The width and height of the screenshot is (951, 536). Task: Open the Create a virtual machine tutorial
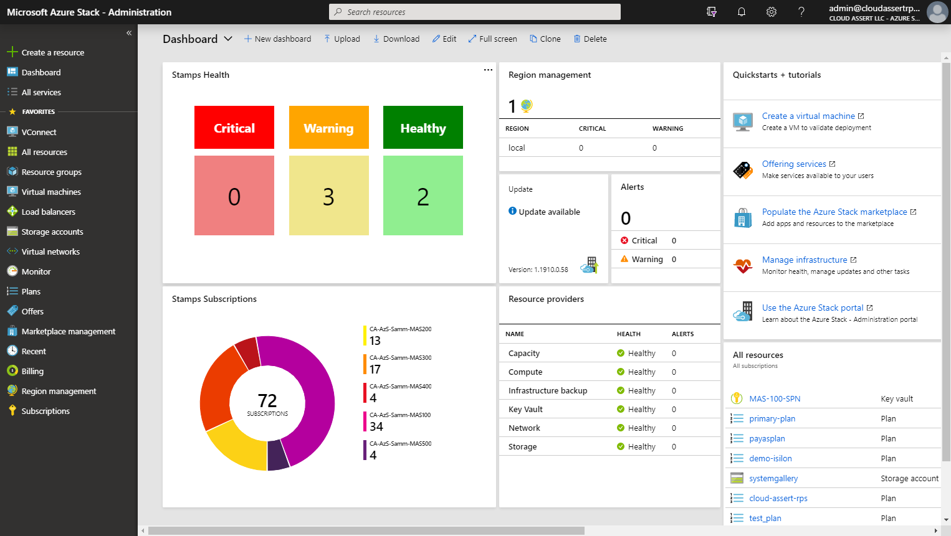(808, 116)
